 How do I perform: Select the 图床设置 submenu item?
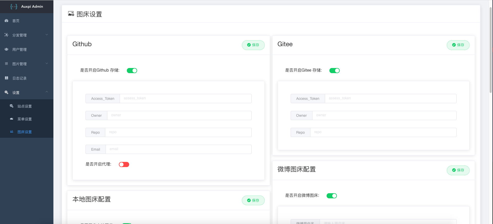click(27, 132)
